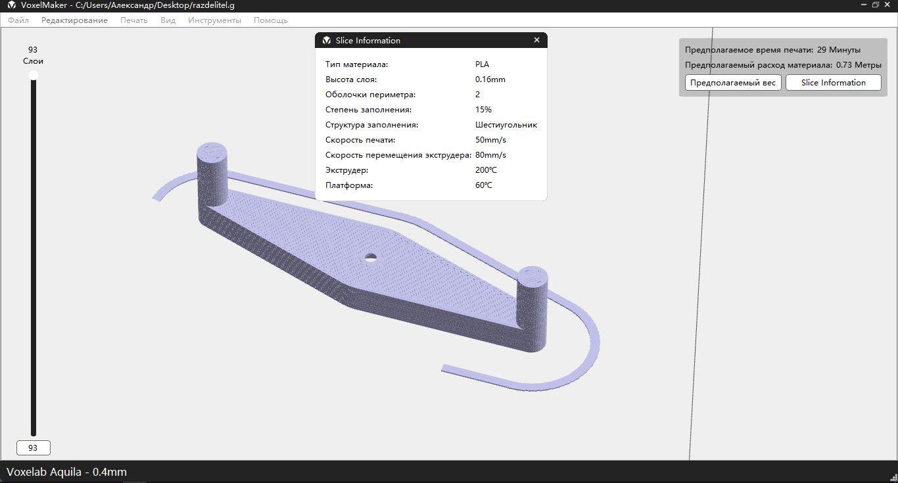Click the center hole of the sliced model
Viewport: 898px width, 483px height.
coord(371,258)
